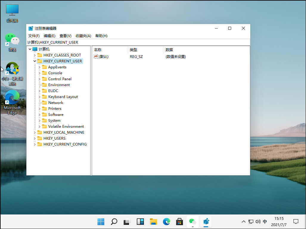
Task: Open the Search icon on taskbar
Action: [114, 222]
